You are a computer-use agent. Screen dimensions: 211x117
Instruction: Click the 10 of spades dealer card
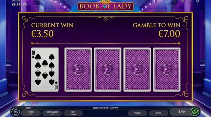45,70
